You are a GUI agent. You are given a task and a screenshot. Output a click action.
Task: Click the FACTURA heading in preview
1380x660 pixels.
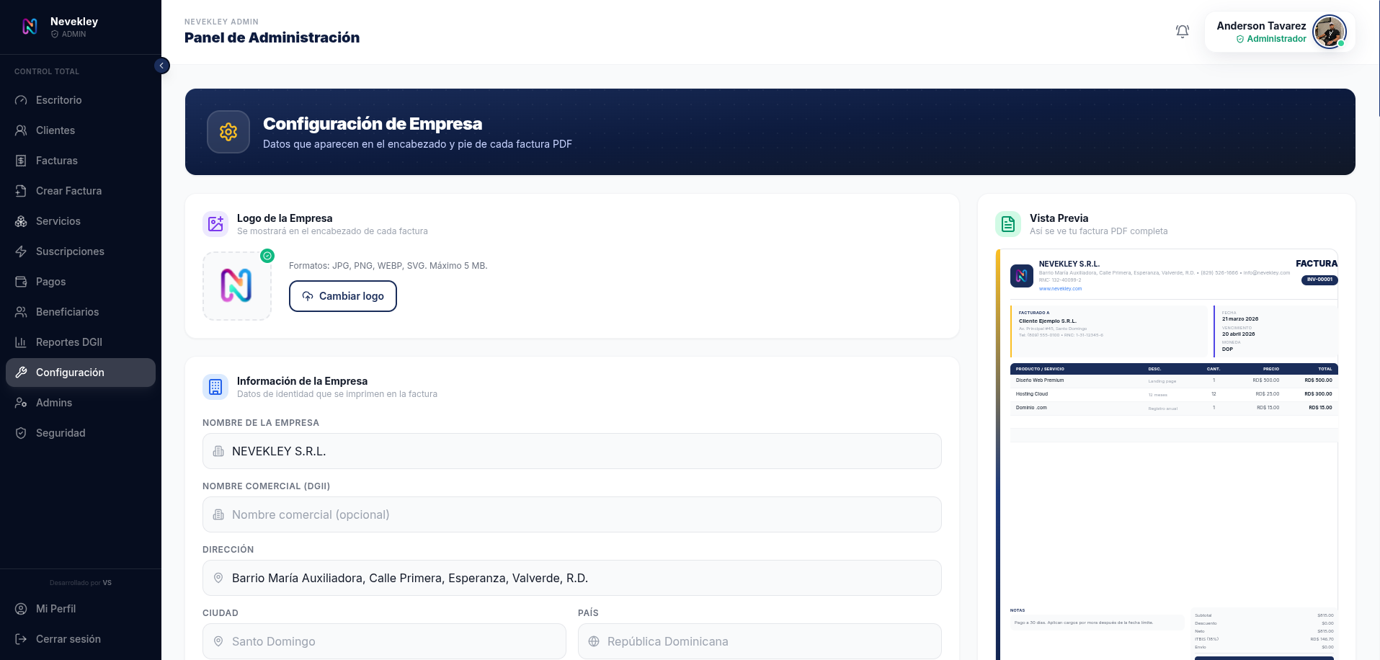(x=1317, y=264)
